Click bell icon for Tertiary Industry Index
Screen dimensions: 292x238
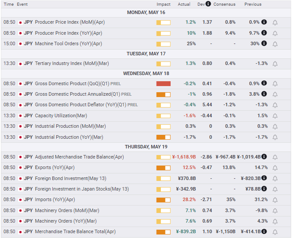pyautogui.click(x=275, y=64)
